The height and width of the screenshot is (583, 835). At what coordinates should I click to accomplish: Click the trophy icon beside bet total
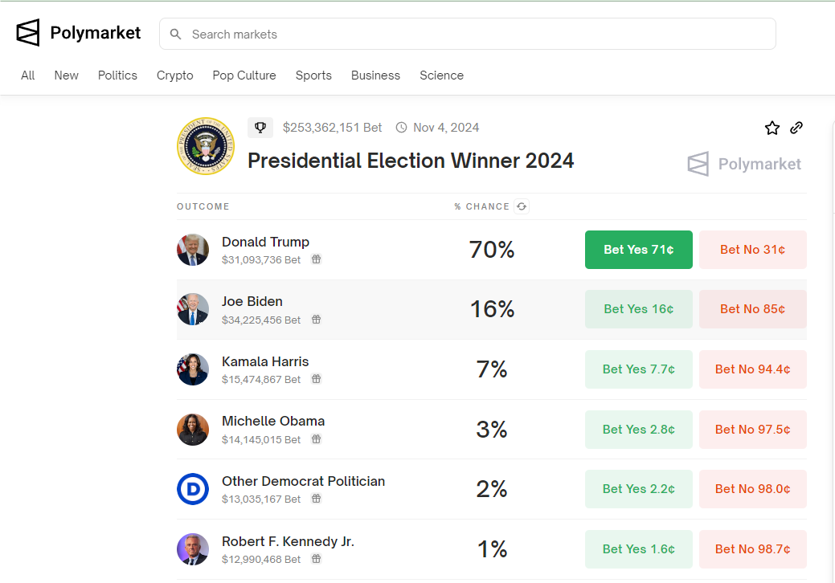pos(260,128)
